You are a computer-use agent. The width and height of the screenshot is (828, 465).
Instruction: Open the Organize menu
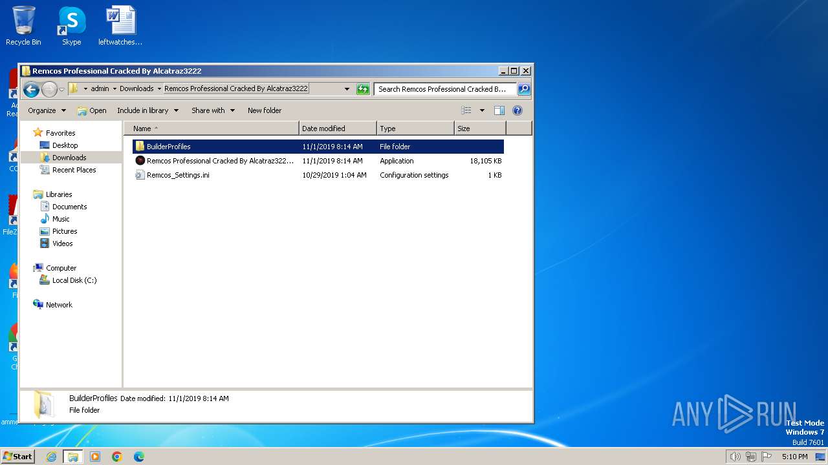47,110
